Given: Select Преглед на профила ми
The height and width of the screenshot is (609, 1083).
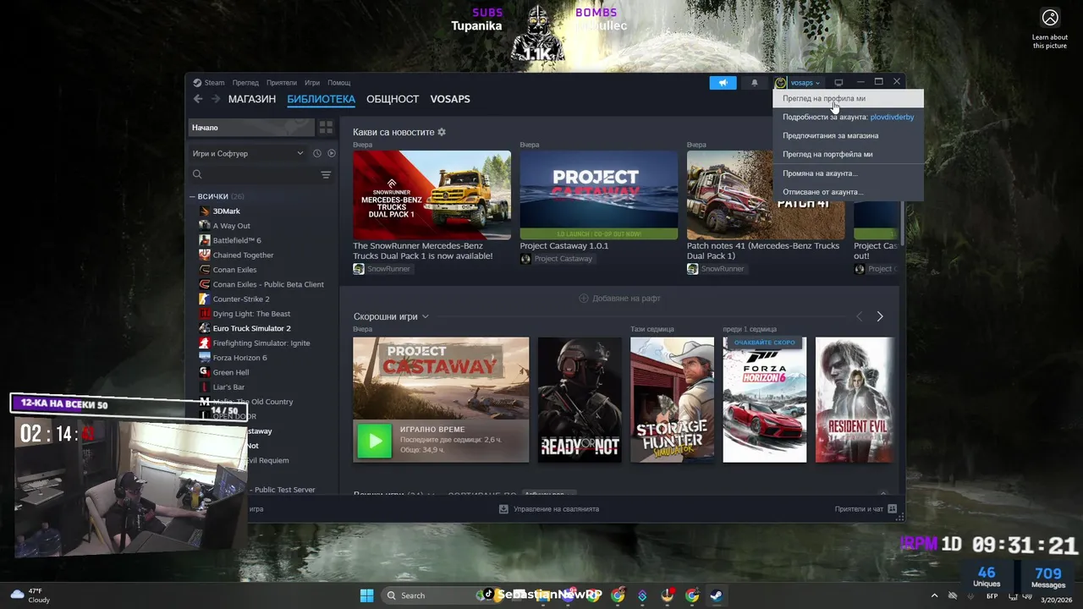Looking at the screenshot, I should click(848, 98).
